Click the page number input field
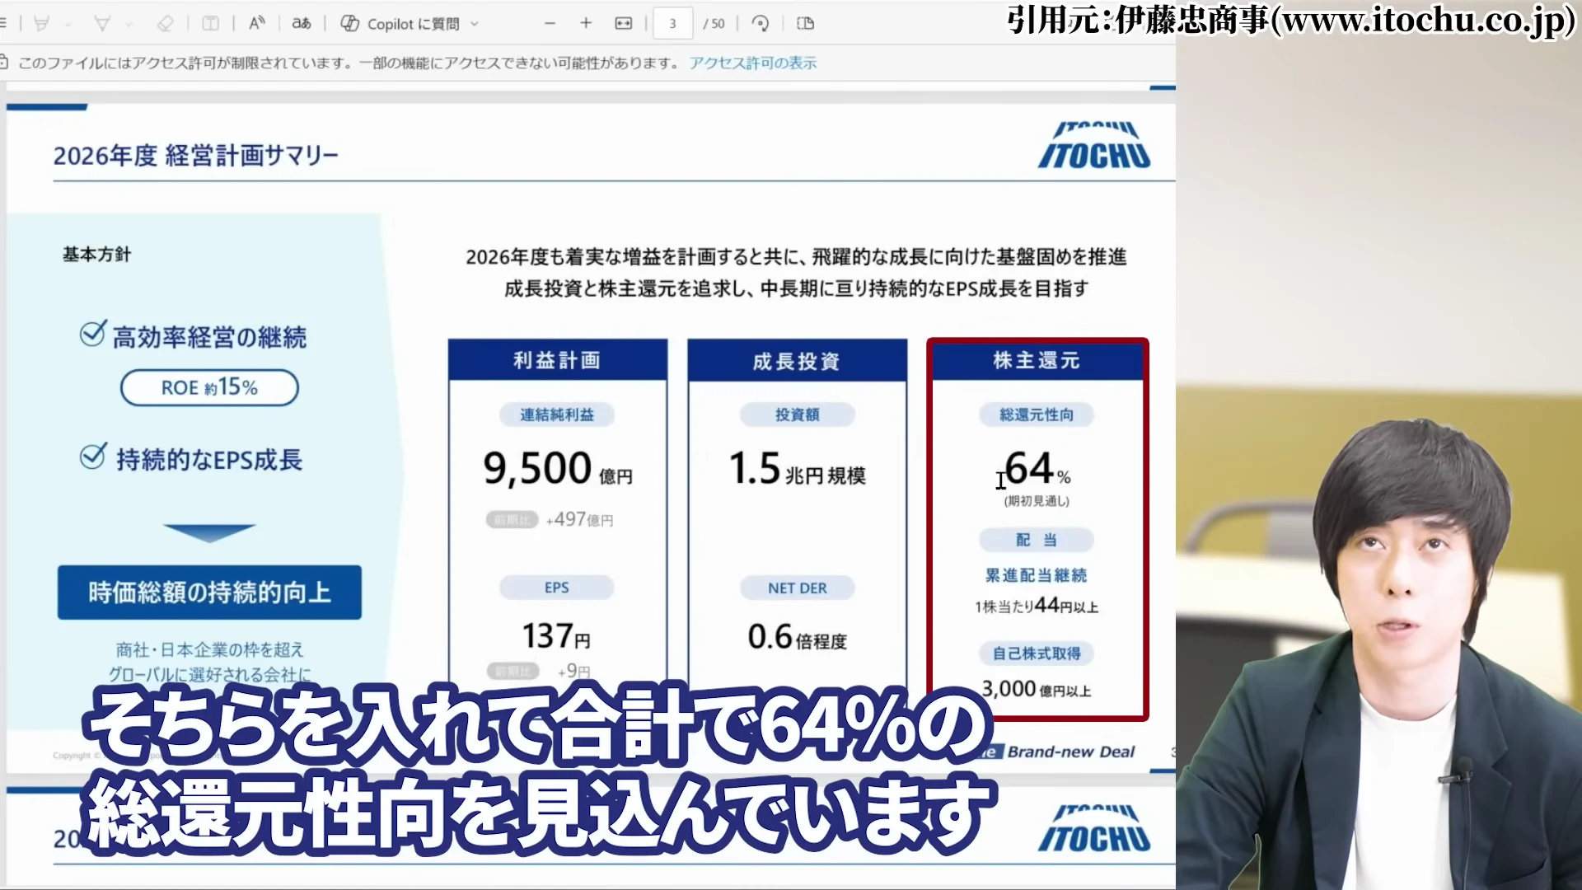Screen dimensions: 1582x890 pyautogui.click(x=672, y=23)
